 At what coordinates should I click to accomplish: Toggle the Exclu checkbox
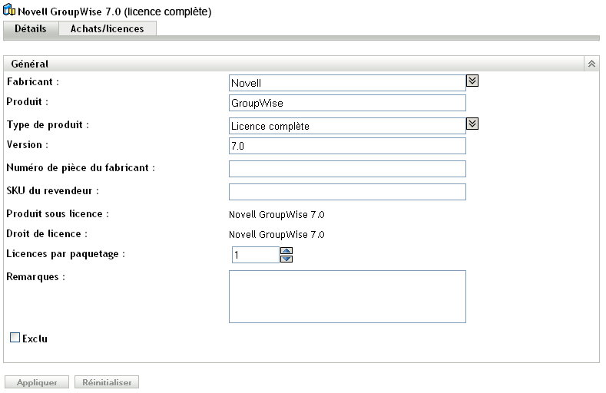[x=15, y=338]
